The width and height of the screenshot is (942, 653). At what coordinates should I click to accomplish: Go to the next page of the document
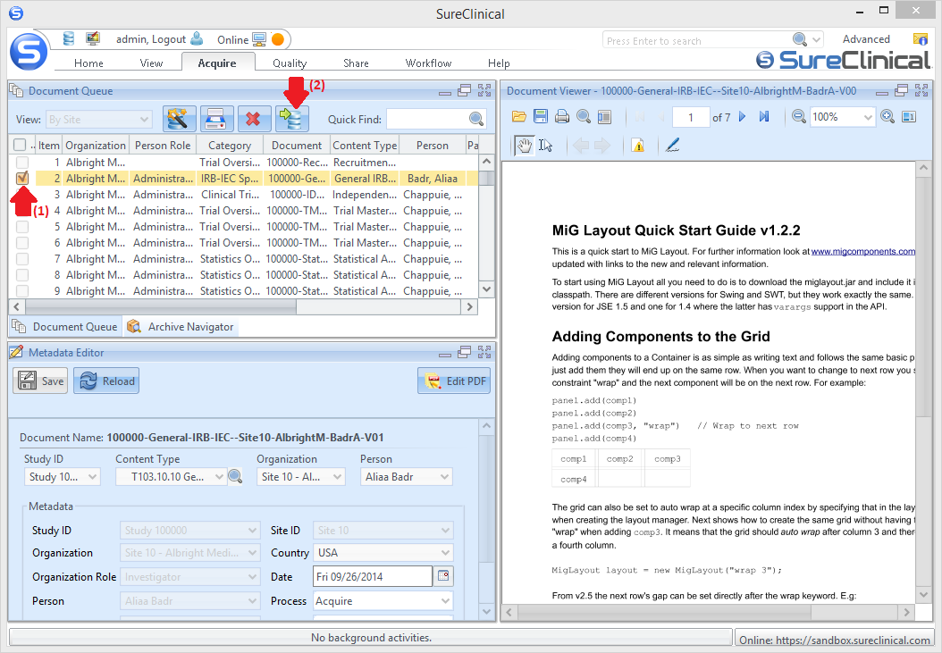click(742, 116)
